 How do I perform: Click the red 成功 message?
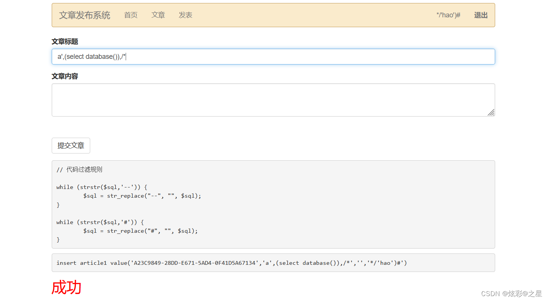pos(66,287)
